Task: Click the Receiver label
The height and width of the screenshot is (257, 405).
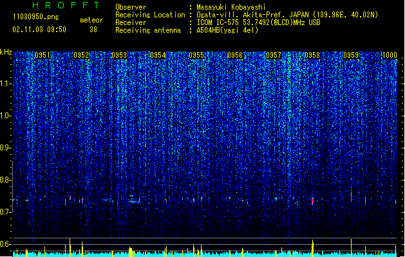Action: point(131,22)
